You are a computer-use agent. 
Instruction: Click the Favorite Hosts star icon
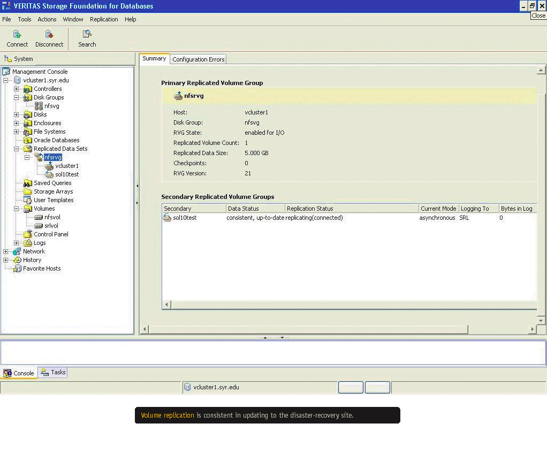tap(17, 268)
